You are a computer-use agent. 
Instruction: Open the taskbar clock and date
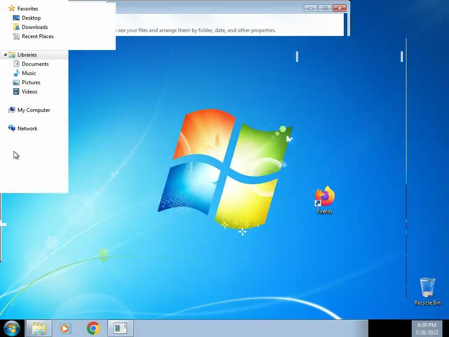point(427,329)
